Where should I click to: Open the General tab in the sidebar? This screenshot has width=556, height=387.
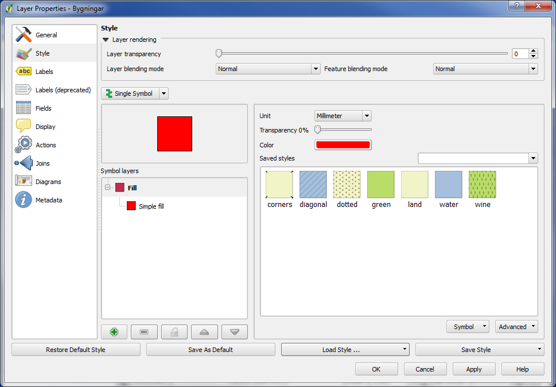(55, 35)
